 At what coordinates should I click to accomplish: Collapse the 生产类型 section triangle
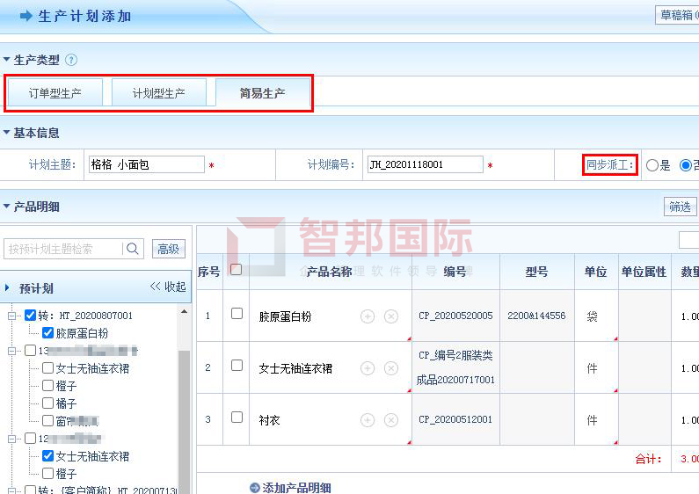click(6, 59)
